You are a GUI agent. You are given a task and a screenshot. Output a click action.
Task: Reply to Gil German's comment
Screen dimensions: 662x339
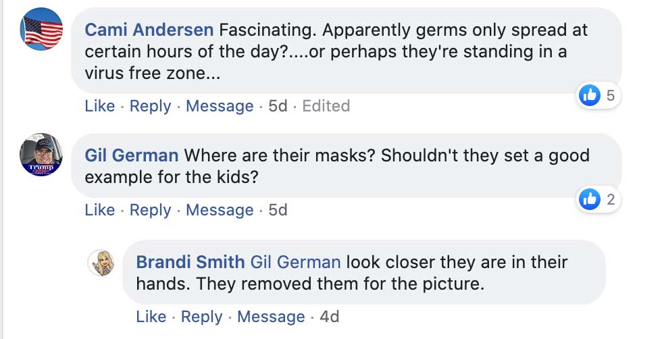(150, 210)
